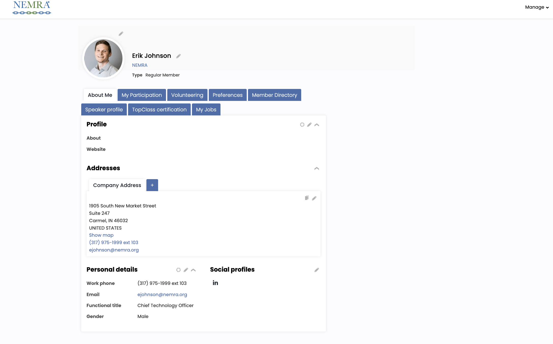Select the Company Address tab
Screen dimensions: 553x344
117,185
